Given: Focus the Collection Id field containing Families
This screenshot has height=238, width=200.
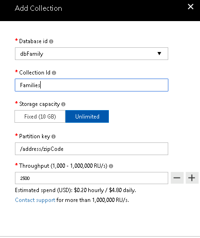Looking at the screenshot, I should point(92,85).
